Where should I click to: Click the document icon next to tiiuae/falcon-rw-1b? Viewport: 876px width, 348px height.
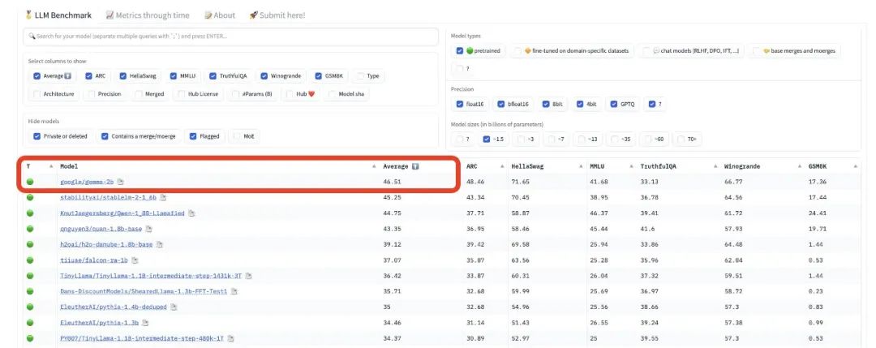pyautogui.click(x=134, y=260)
